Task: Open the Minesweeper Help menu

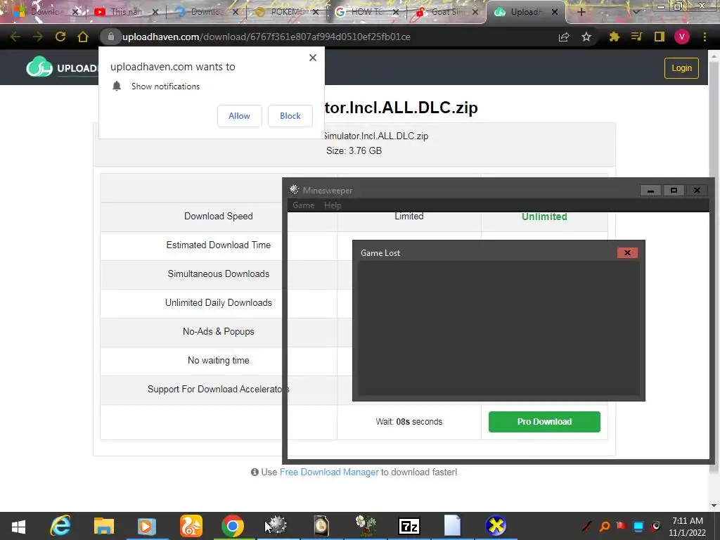Action: coord(333,205)
